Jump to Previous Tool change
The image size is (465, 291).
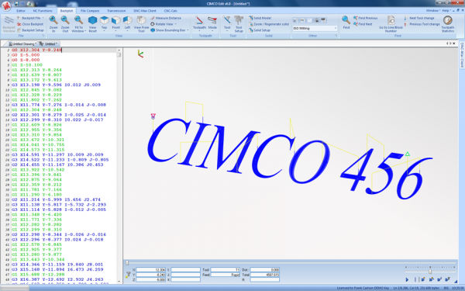[x=422, y=24]
